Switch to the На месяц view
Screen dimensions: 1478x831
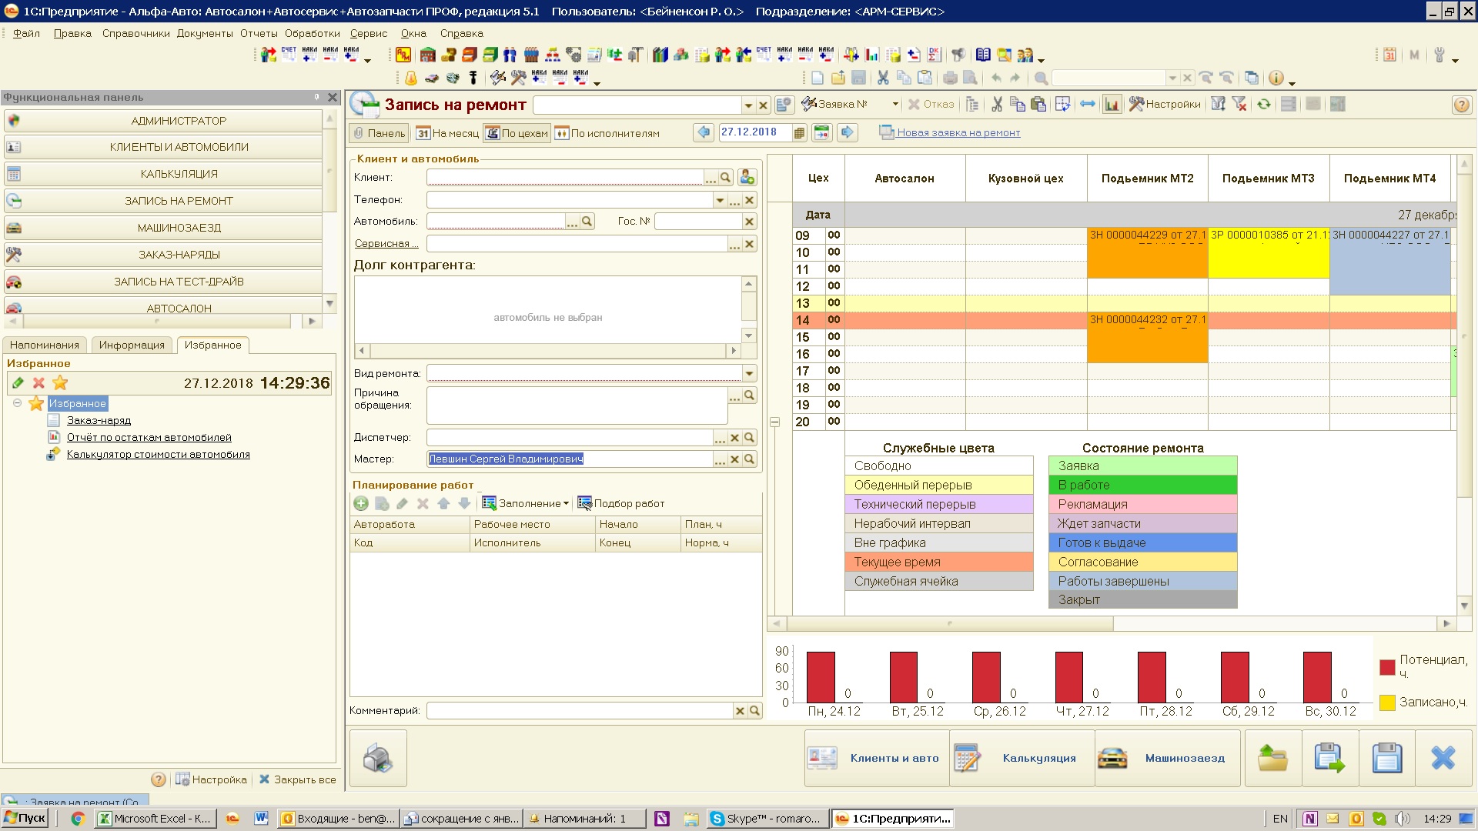448,133
